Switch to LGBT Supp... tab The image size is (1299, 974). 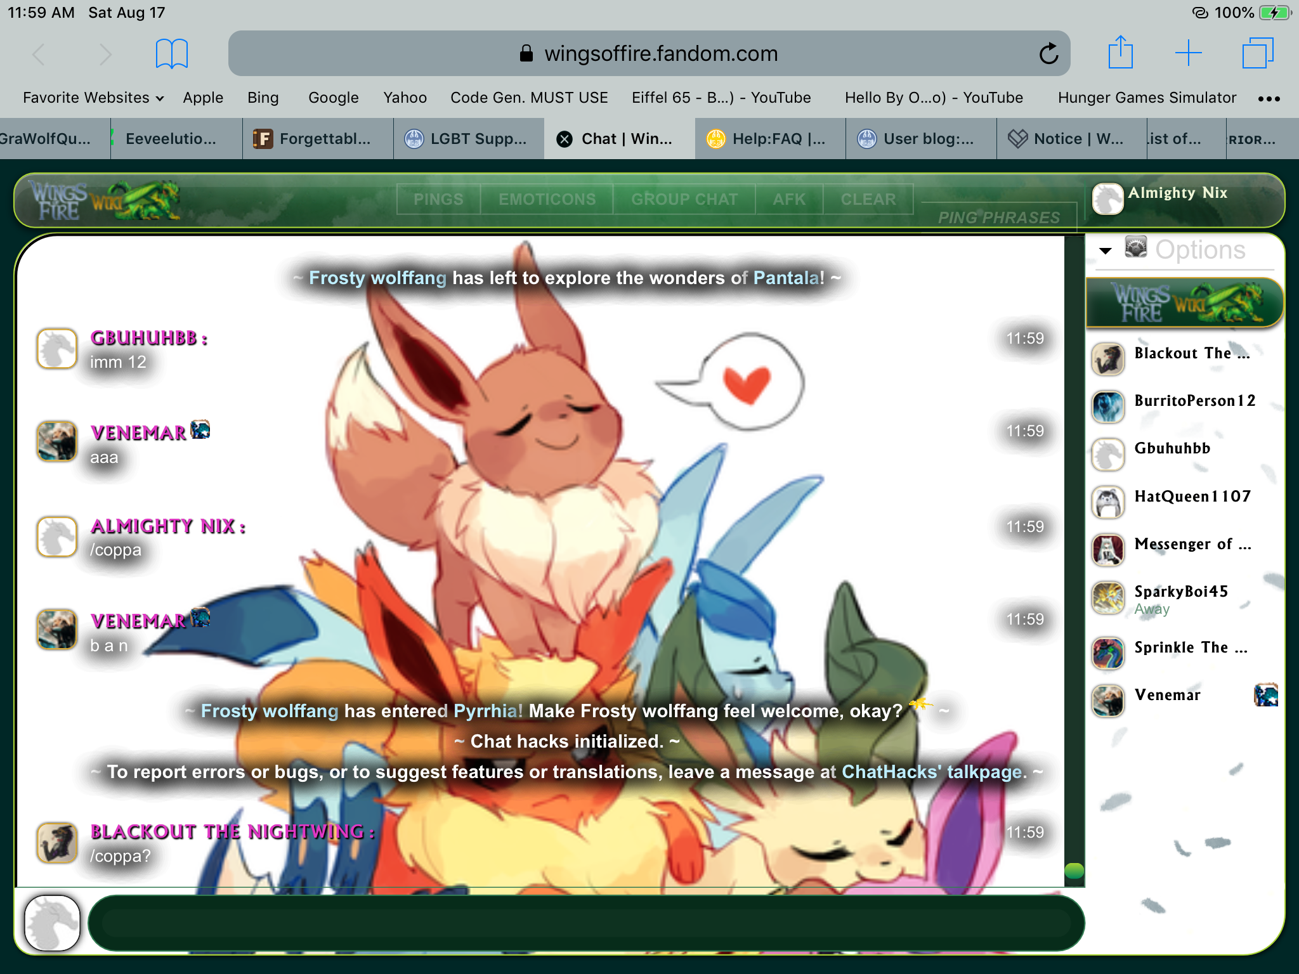pyautogui.click(x=468, y=139)
